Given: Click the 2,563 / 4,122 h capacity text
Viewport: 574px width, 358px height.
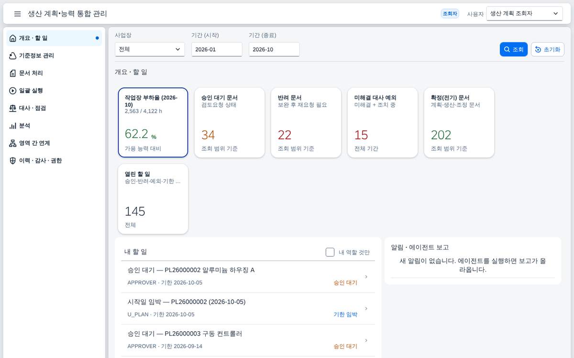Looking at the screenshot, I should click(144, 111).
